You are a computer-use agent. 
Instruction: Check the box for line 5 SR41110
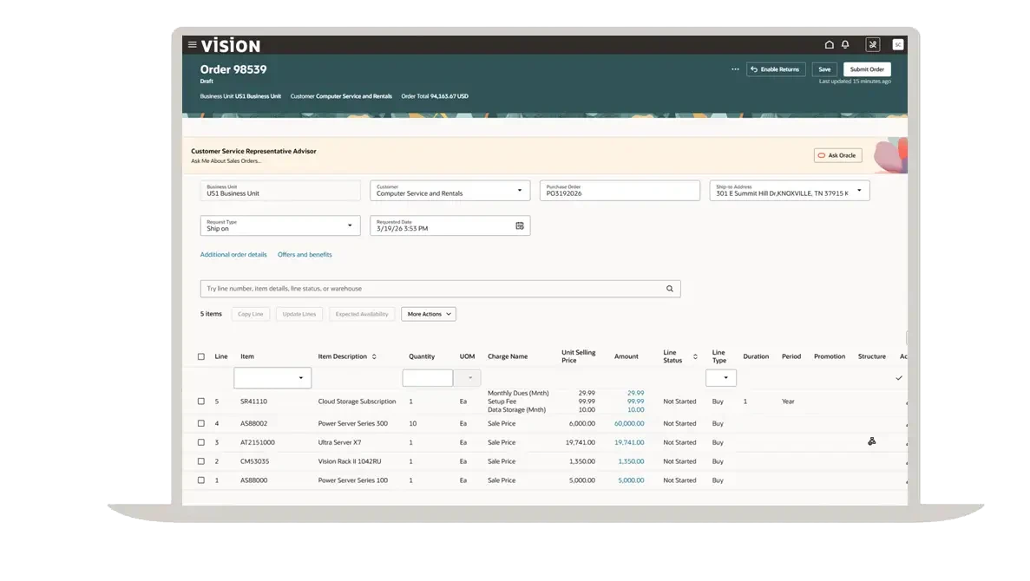(x=201, y=401)
